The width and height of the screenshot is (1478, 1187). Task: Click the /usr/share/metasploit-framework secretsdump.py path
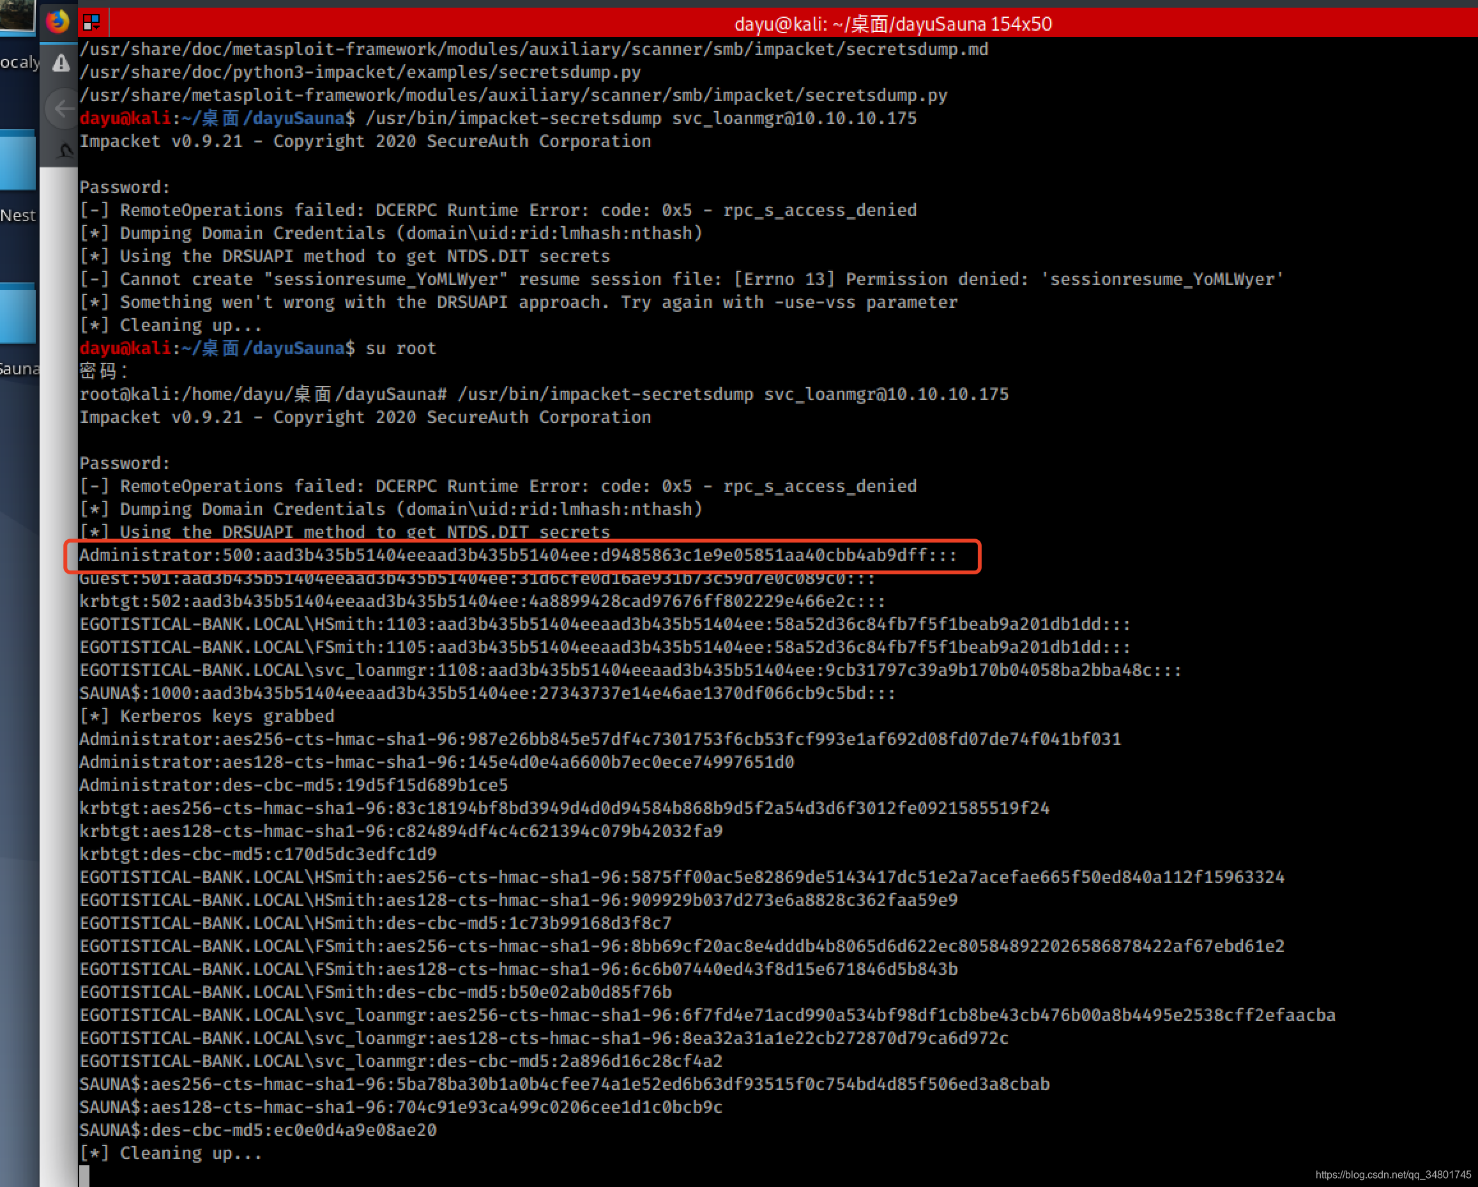[x=514, y=95]
